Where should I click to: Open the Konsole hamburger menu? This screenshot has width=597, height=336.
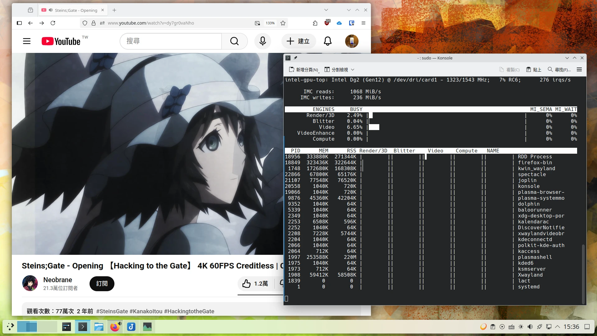(579, 69)
